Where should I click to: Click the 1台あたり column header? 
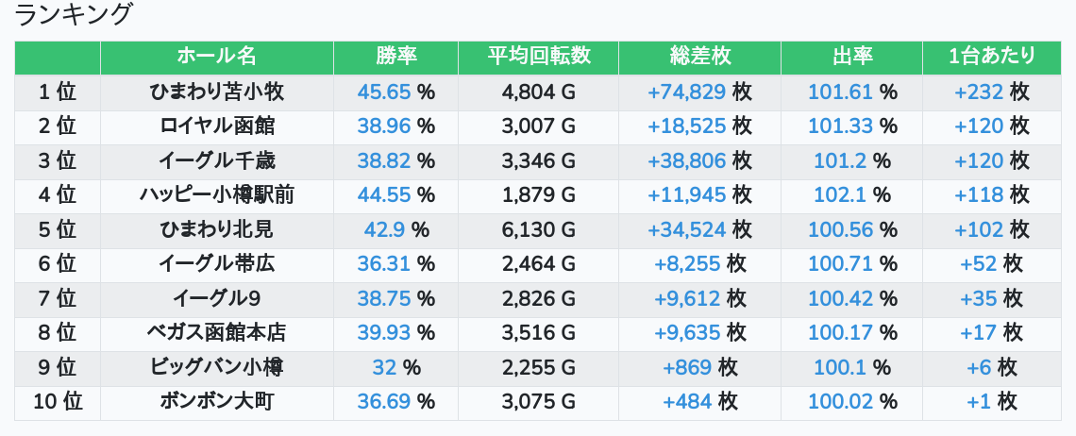pyautogui.click(x=992, y=57)
